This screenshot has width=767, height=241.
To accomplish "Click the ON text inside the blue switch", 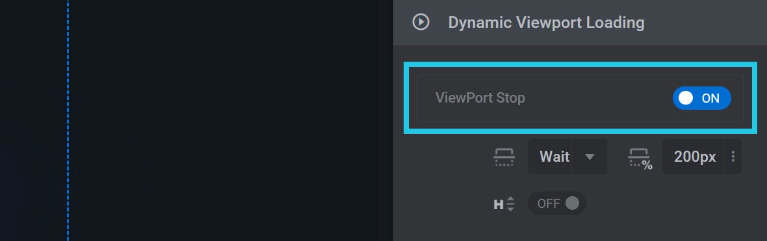I will coord(710,98).
